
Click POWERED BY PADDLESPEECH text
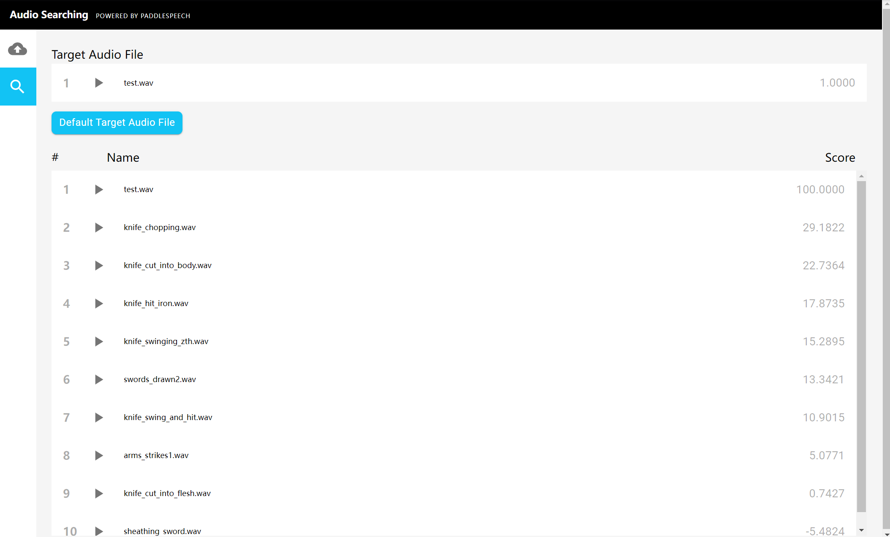[143, 16]
